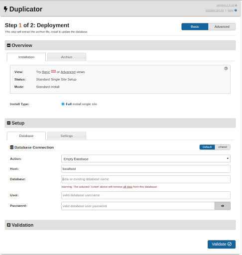This screenshot has width=242, height=255.
Task: Click the checkmark circle icon on Validate
Action: [230, 244]
